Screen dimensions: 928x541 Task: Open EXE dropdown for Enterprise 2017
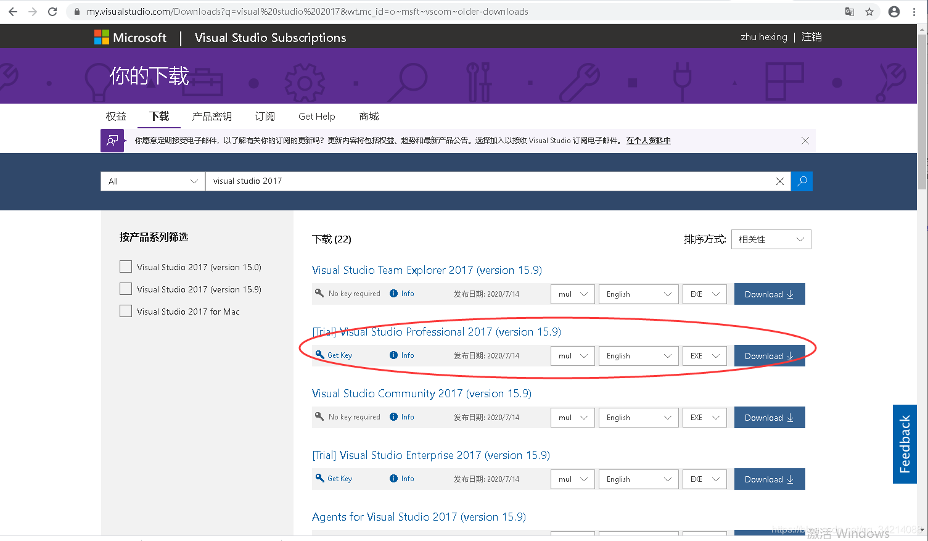point(705,479)
